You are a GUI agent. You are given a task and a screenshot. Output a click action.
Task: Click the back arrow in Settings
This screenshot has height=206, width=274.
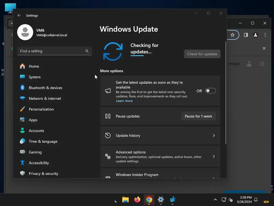click(x=19, y=15)
